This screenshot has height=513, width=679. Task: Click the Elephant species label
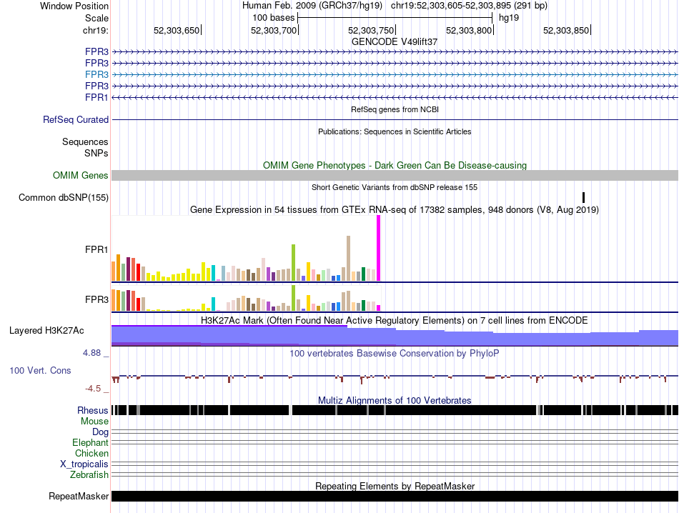tap(90, 442)
